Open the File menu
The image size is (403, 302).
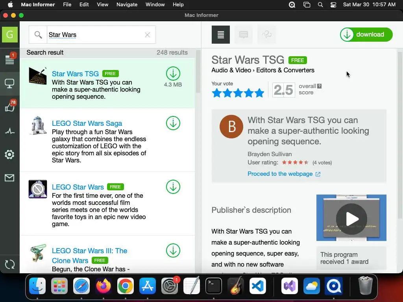pos(67,5)
